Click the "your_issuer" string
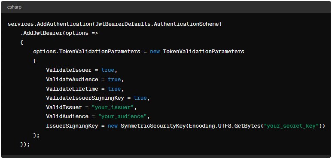Viewport: 332px width, 159px height. tap(113, 107)
